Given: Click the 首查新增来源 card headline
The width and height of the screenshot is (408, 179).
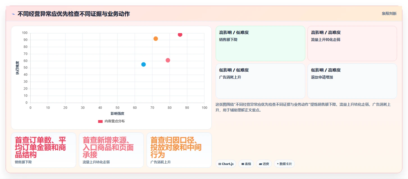Looking at the screenshot, I should (x=108, y=147).
